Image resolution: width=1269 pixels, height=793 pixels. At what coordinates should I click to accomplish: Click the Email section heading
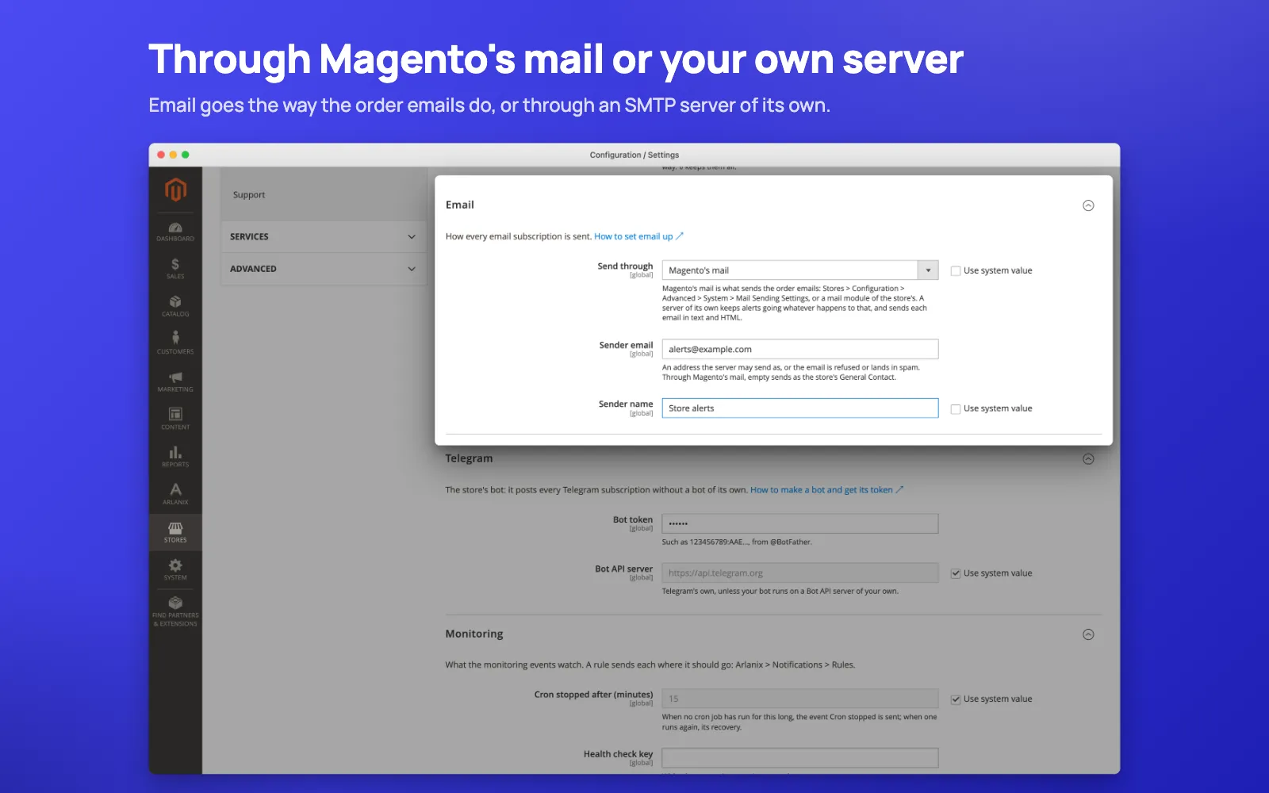pyautogui.click(x=460, y=205)
